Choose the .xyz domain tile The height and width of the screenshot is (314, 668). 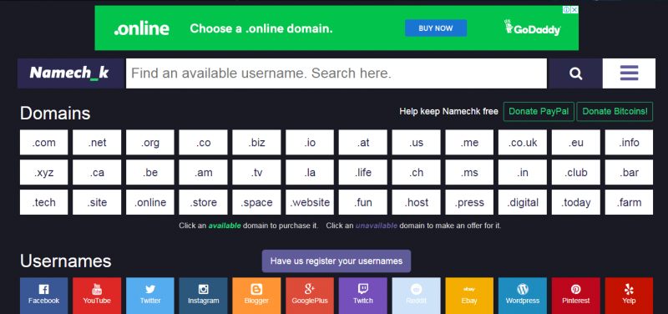[x=44, y=172]
